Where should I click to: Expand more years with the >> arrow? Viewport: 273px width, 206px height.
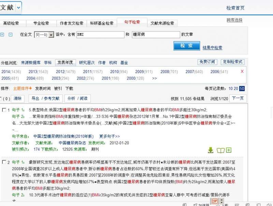point(155,78)
